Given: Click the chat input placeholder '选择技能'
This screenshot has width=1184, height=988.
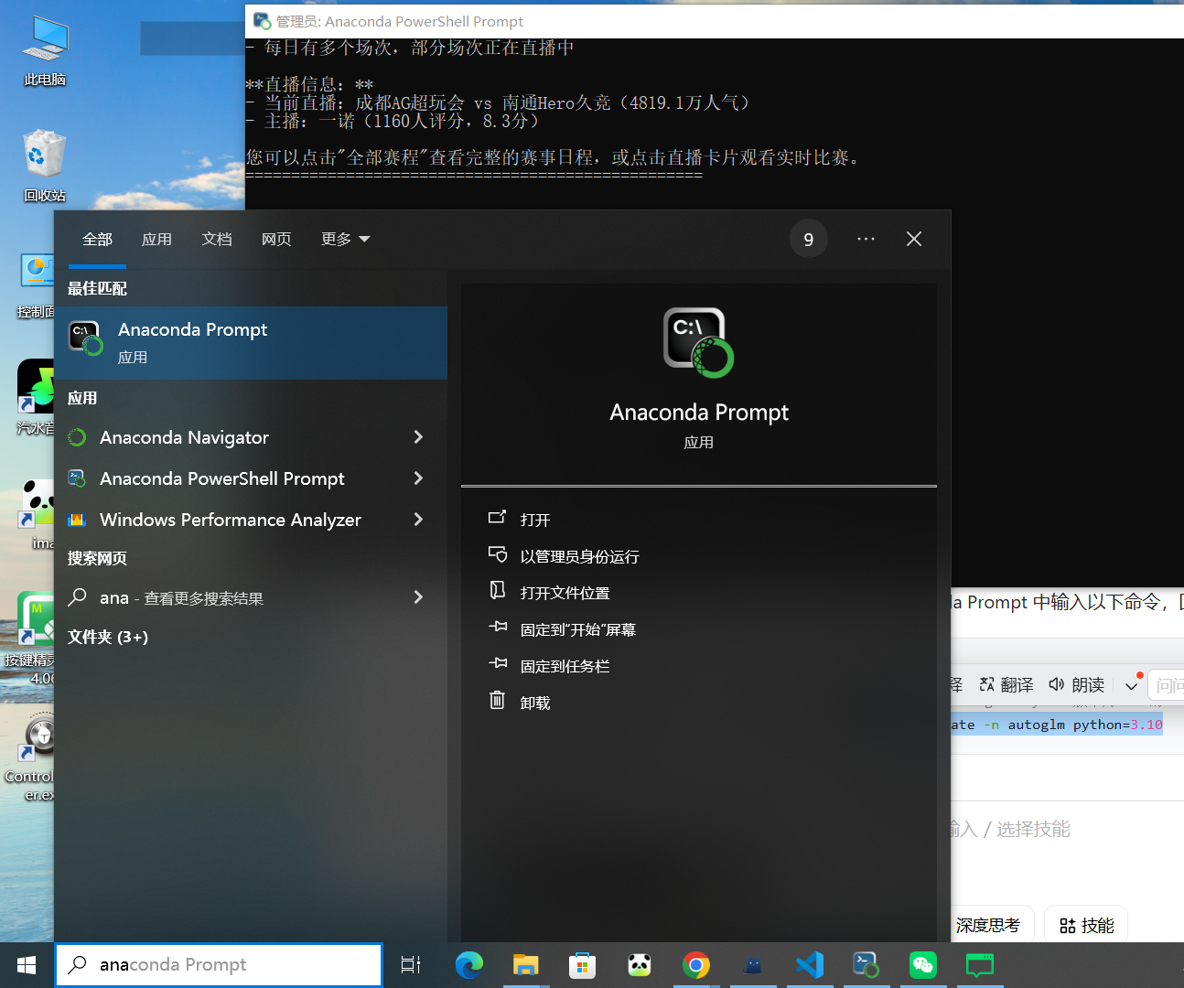Looking at the screenshot, I should point(1033,829).
